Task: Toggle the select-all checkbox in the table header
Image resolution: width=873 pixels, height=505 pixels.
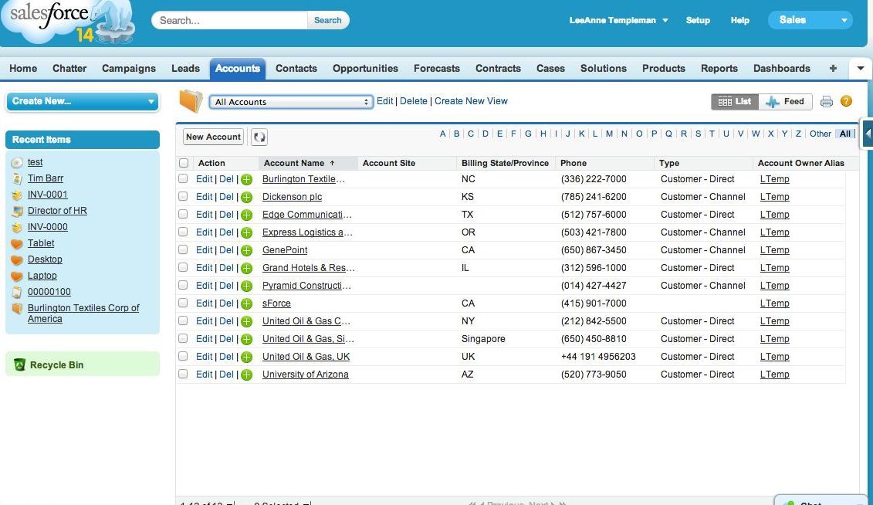Action: click(x=184, y=163)
